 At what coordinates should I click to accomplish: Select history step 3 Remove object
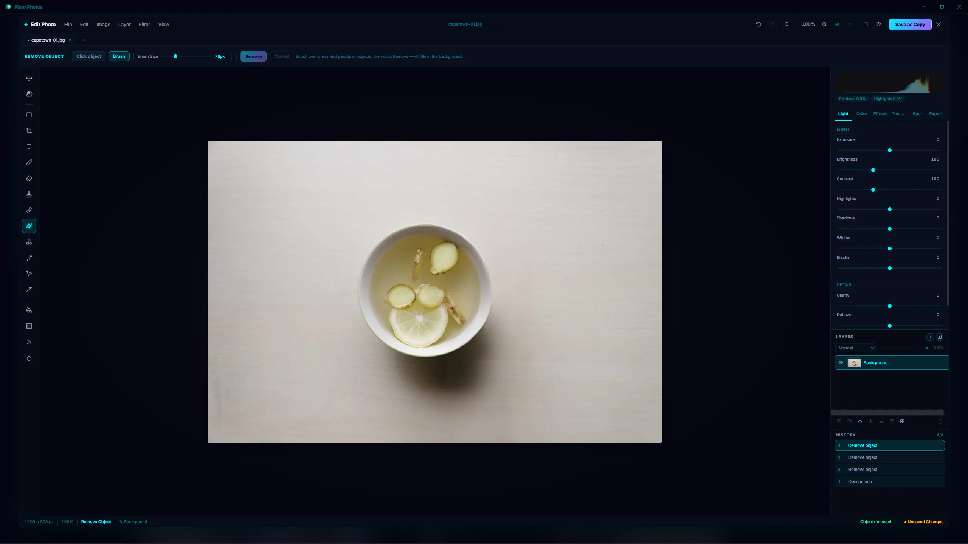coord(889,457)
